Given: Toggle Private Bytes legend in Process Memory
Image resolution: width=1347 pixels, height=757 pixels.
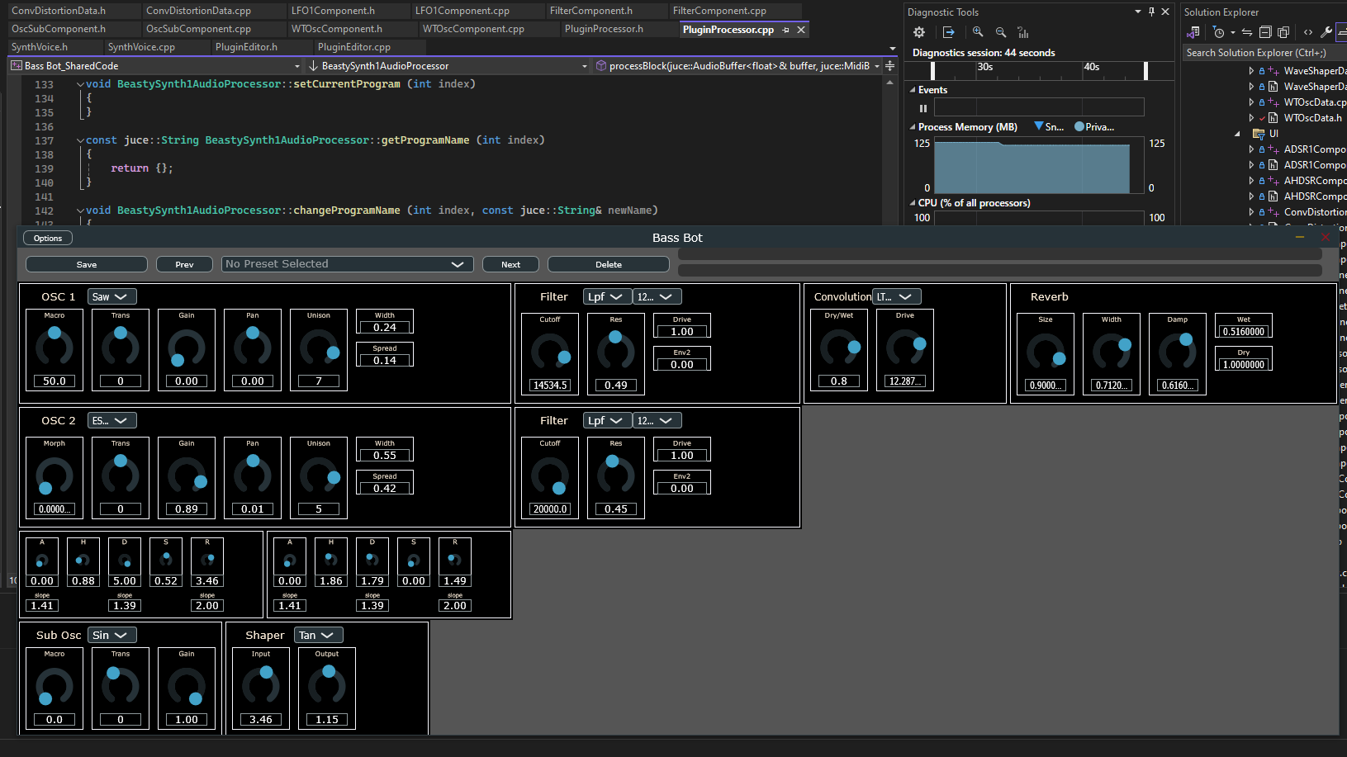Looking at the screenshot, I should (x=1094, y=127).
